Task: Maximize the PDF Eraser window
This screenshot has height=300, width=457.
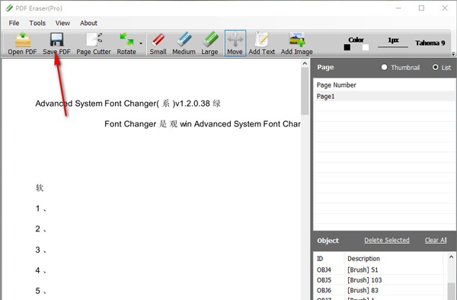Action: (x=421, y=8)
